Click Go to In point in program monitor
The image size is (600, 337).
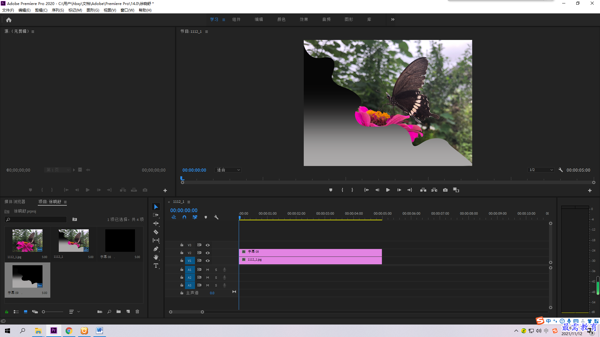point(366,190)
